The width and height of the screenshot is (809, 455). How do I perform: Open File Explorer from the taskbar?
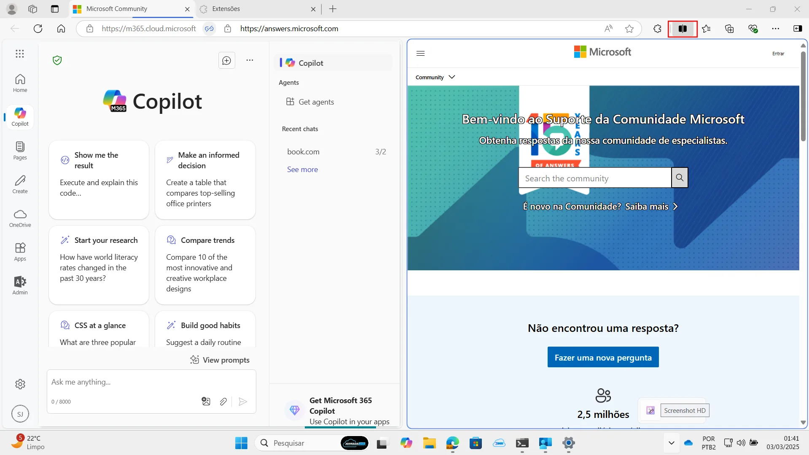pos(429,443)
